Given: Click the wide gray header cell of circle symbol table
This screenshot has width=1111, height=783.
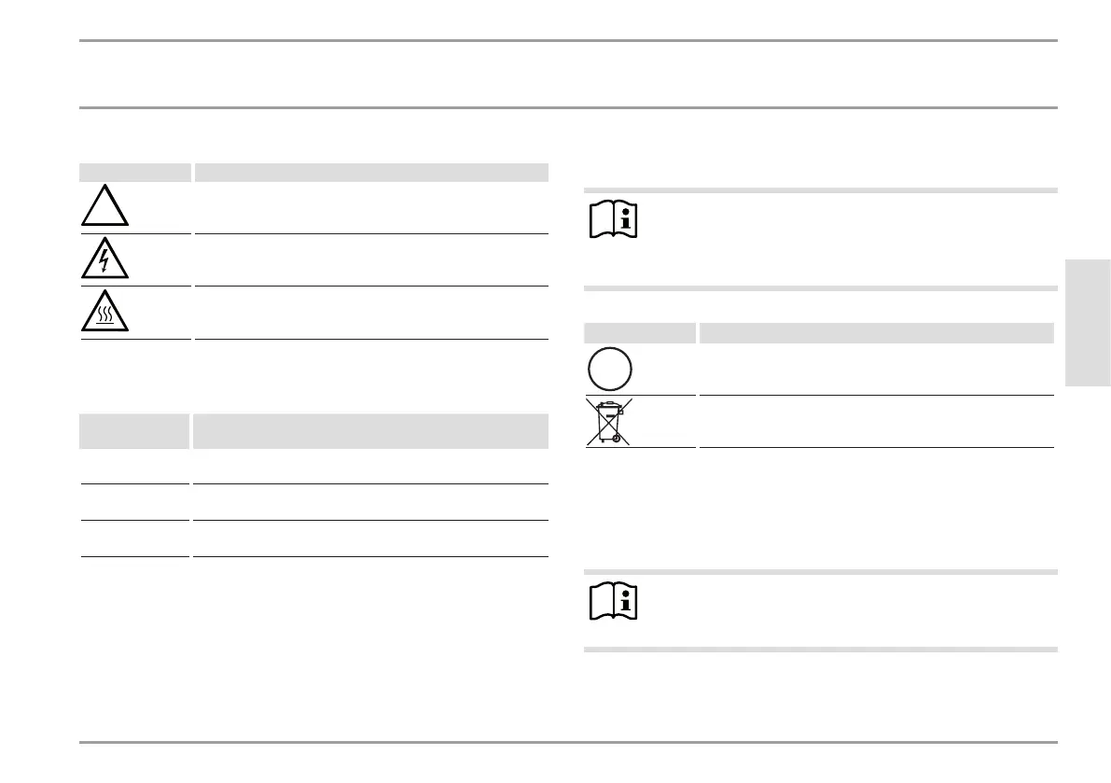Looking at the screenshot, I should (x=877, y=333).
